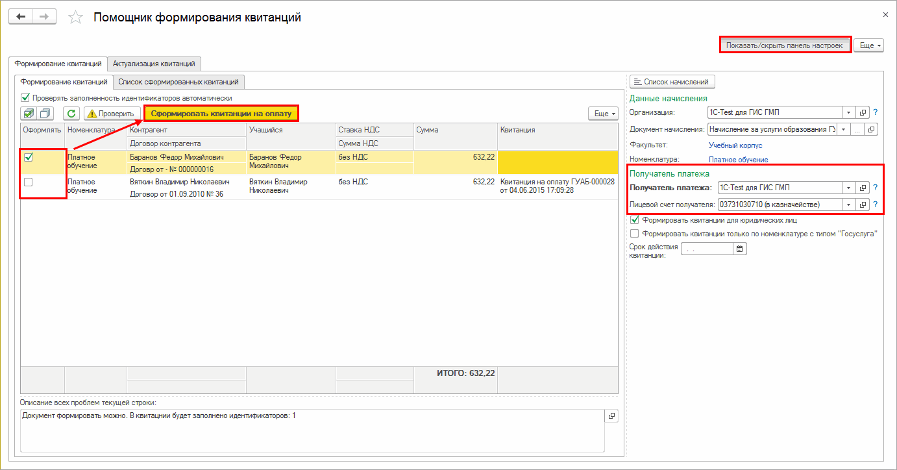
Task: Expand the Организация dropdown list
Action: (849, 112)
